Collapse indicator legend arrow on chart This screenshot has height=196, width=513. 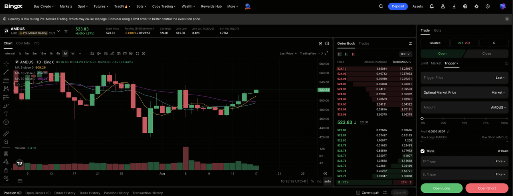click(x=18, y=84)
